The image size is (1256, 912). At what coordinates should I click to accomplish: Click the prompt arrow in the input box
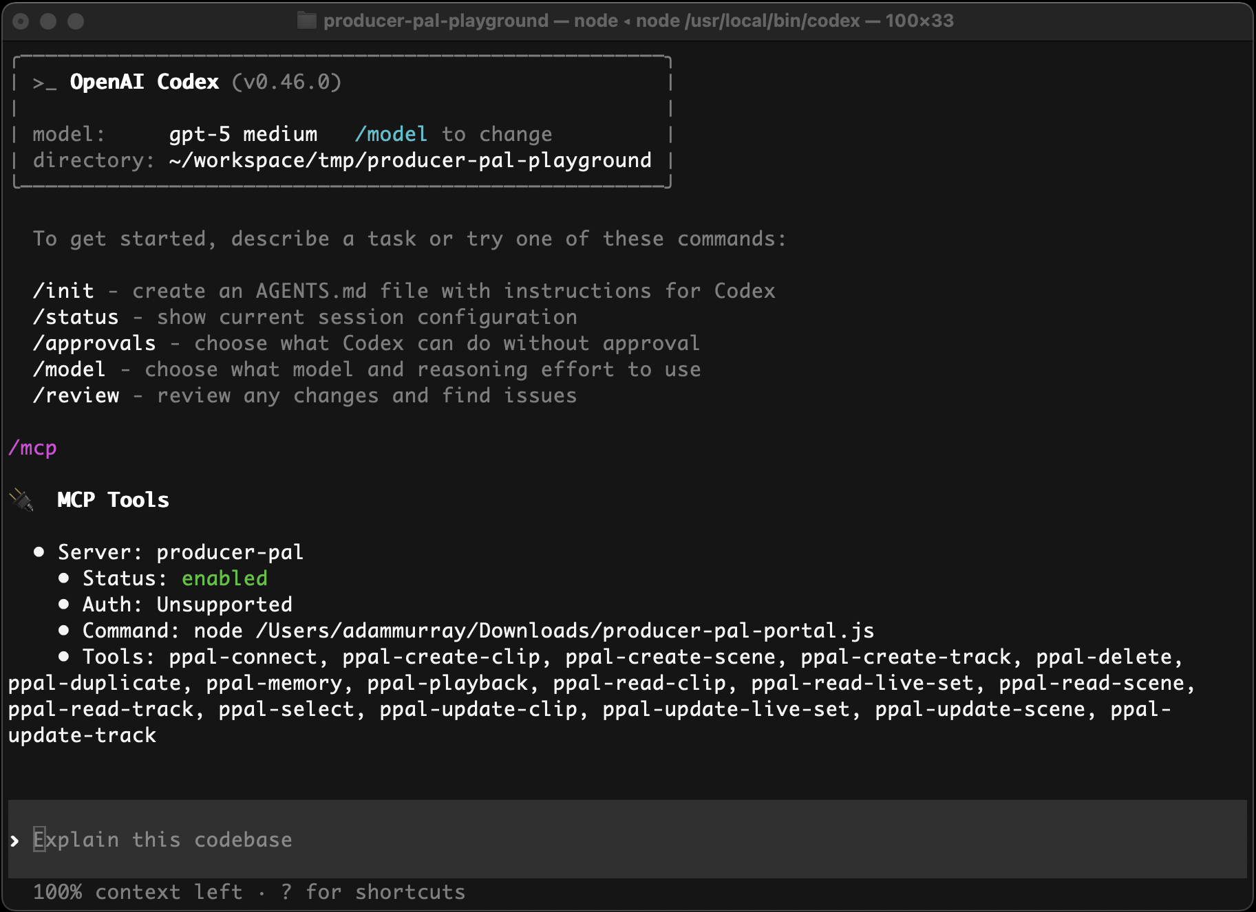(x=15, y=839)
